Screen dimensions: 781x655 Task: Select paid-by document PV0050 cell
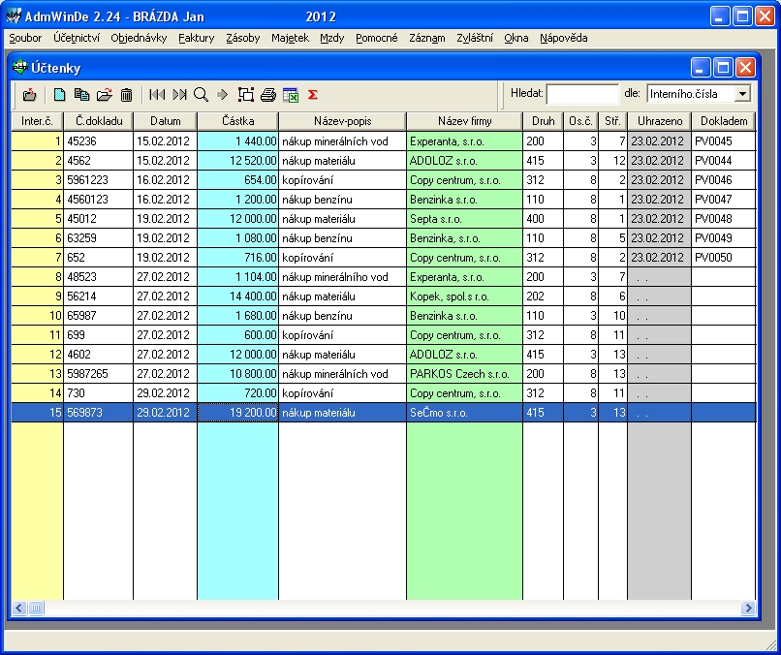pos(723,258)
